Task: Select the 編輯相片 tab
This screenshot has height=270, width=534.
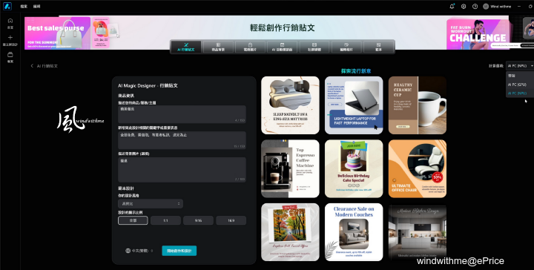Action: (346, 47)
